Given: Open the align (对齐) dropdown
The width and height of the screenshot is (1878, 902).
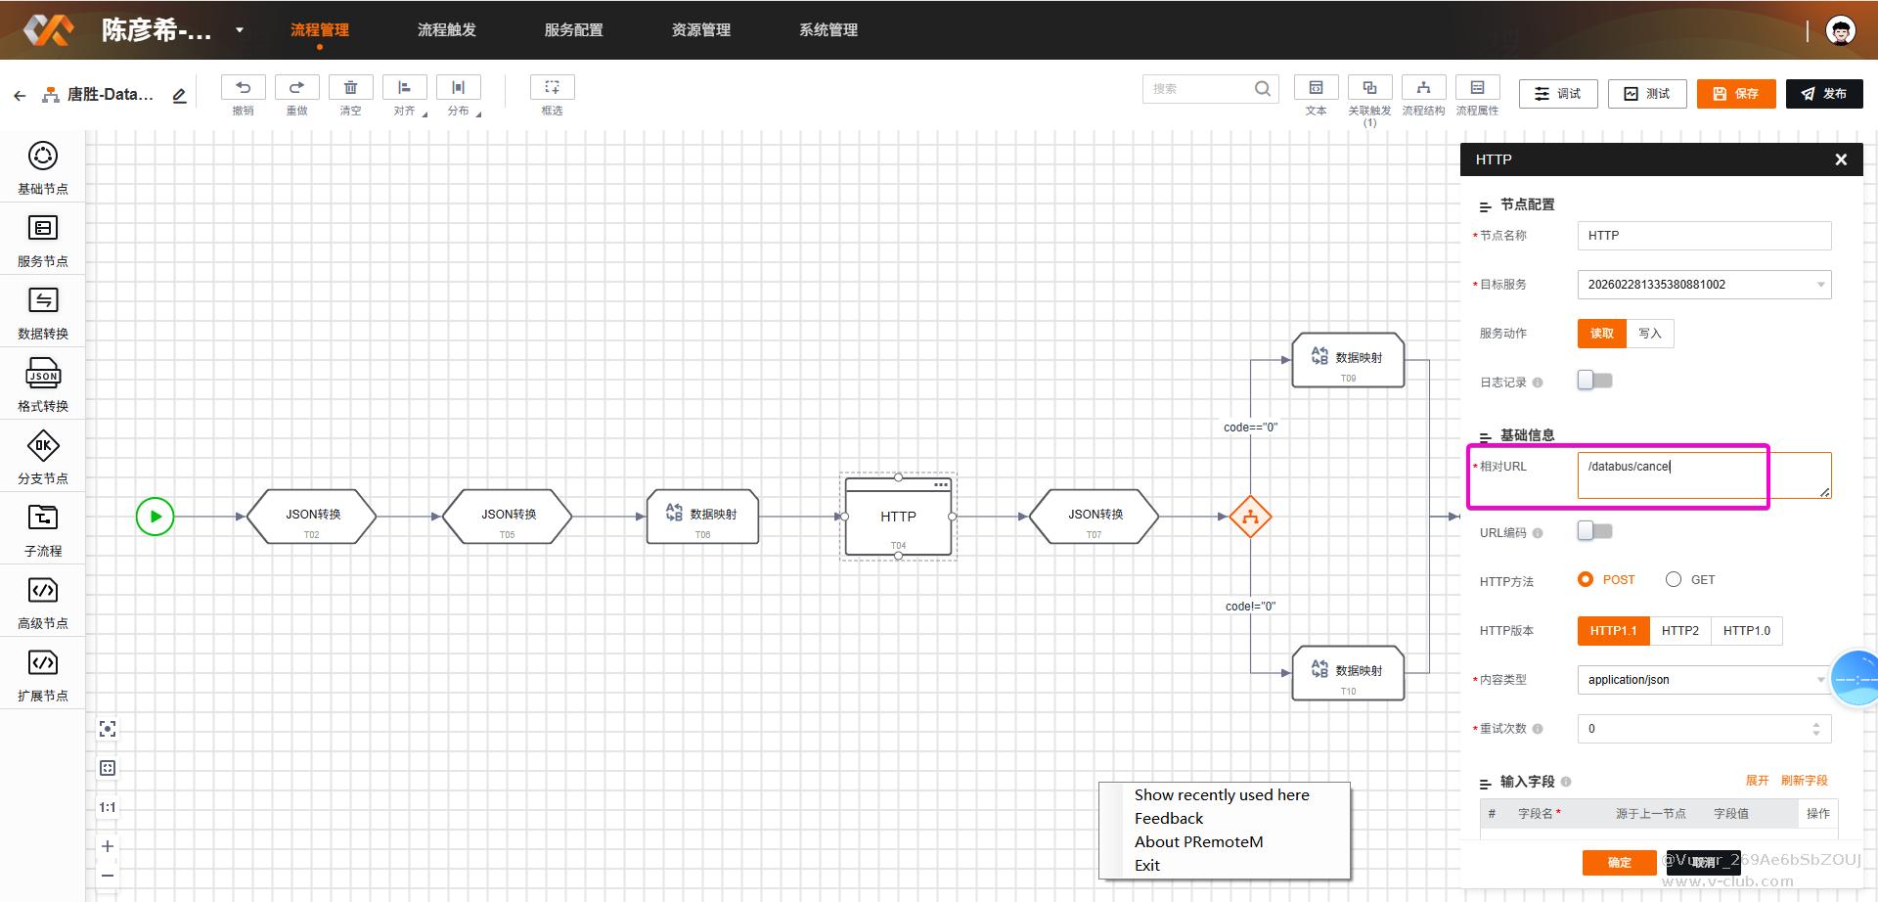Looking at the screenshot, I should (404, 88).
